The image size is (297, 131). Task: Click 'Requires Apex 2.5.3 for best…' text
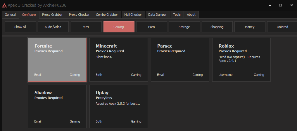(x=118, y=104)
